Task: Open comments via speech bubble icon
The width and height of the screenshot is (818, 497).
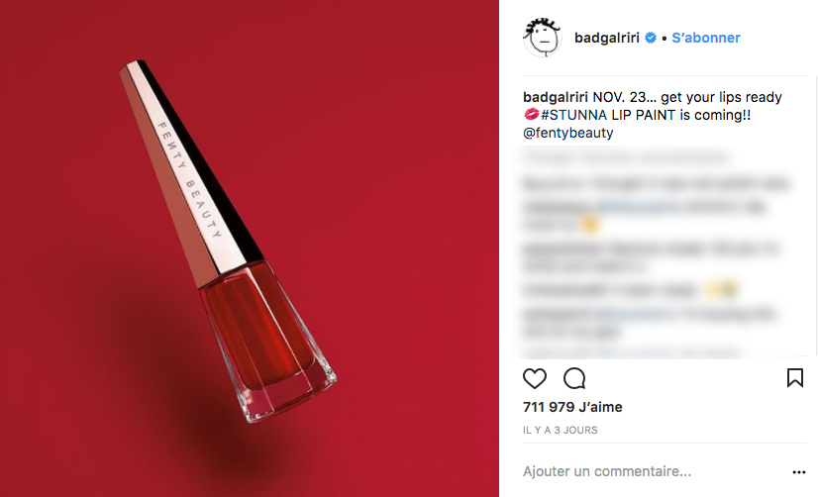Action: click(574, 378)
